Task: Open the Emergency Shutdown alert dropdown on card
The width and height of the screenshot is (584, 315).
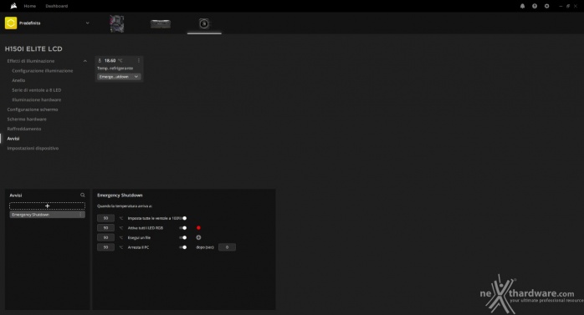Action: pyautogui.click(x=119, y=77)
